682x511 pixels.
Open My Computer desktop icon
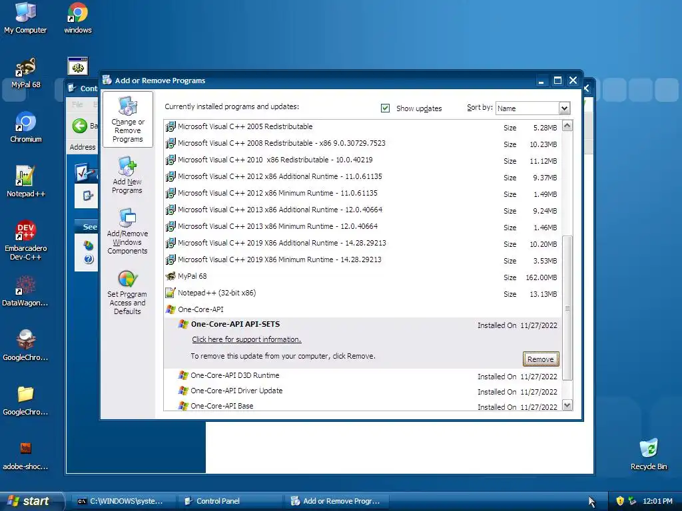tap(25, 17)
